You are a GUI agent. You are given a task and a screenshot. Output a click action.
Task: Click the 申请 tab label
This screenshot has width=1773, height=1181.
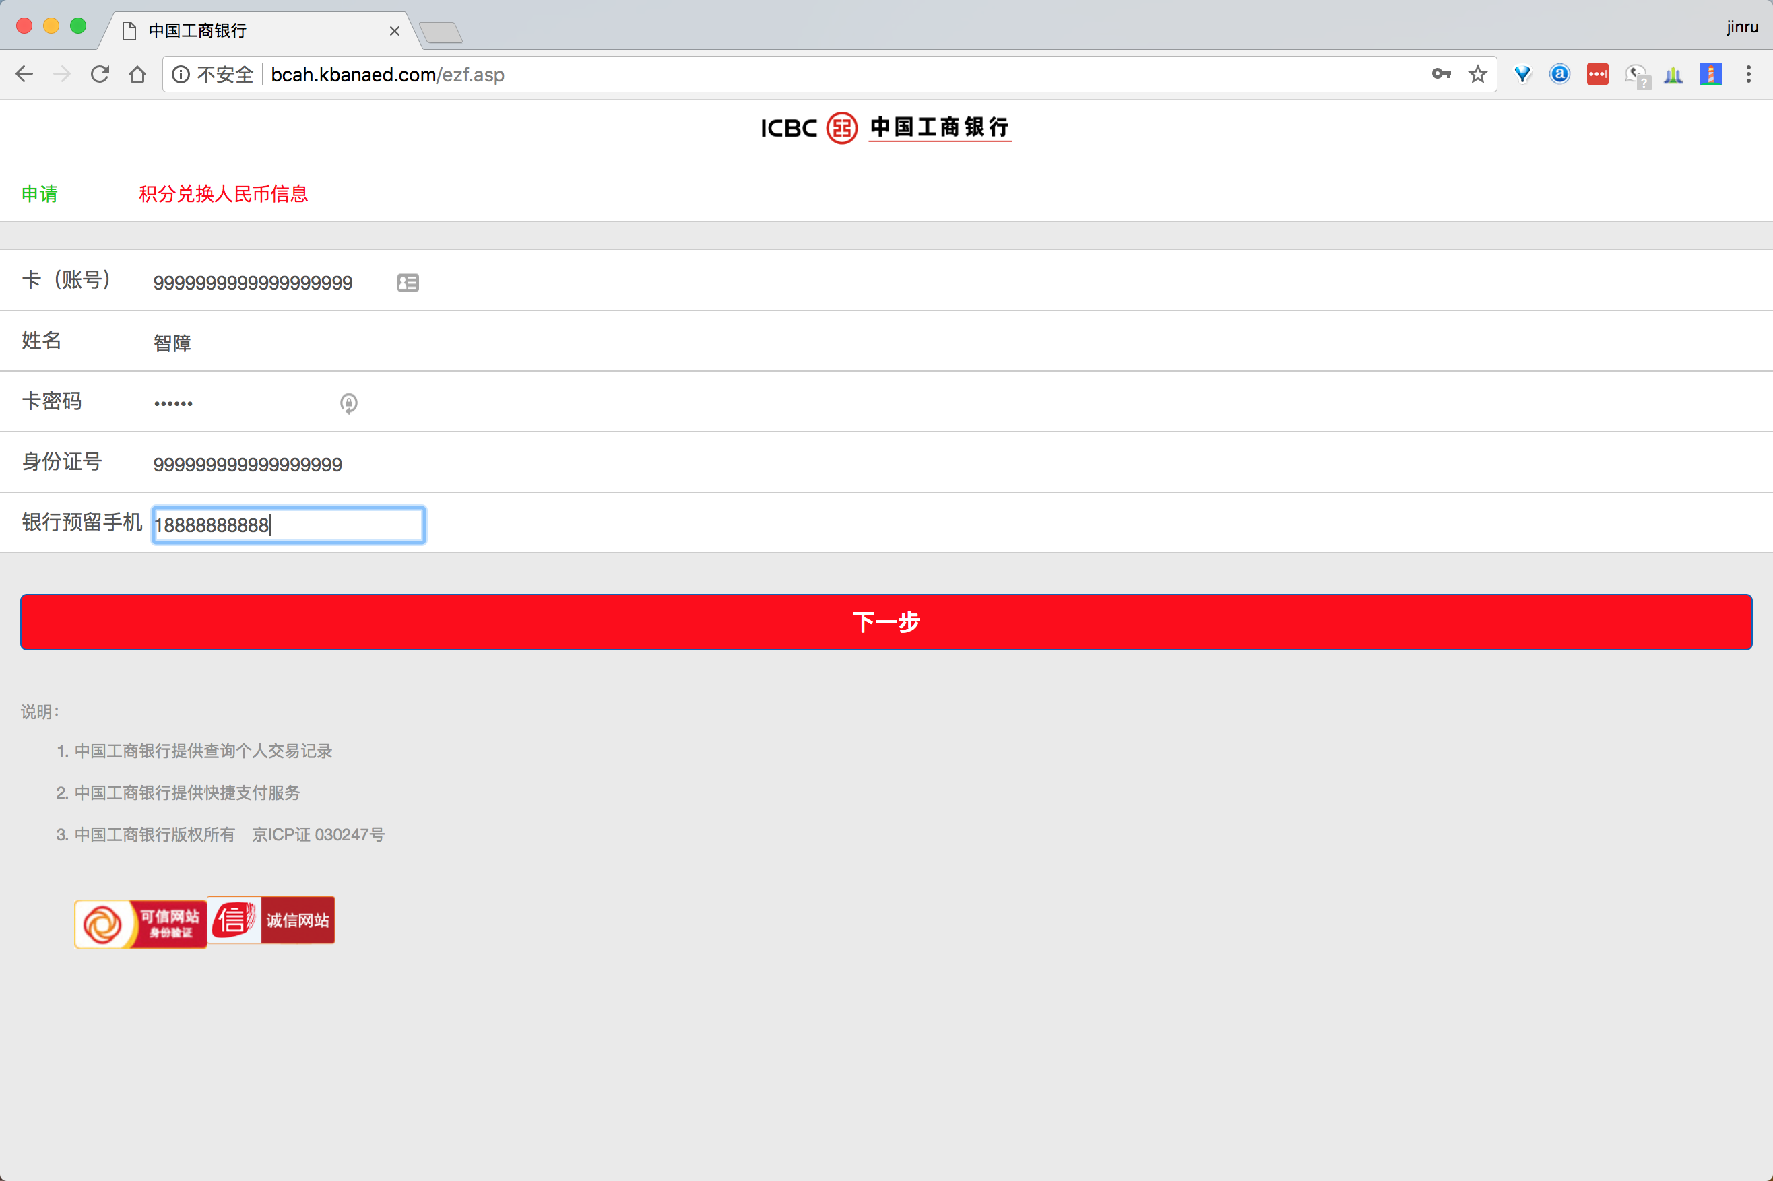39,193
